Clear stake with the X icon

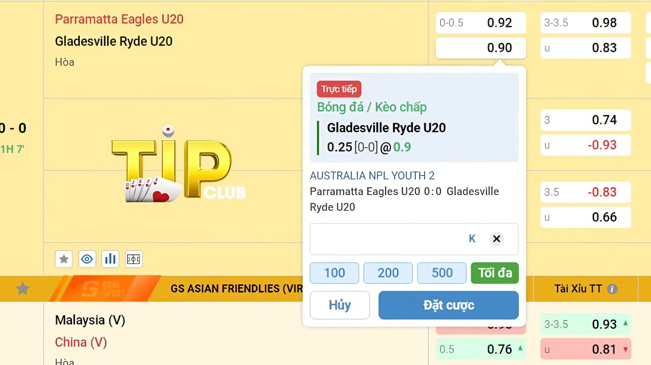pos(496,239)
